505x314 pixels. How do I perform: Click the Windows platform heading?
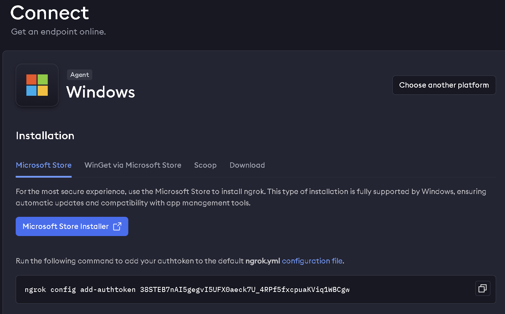[101, 92]
